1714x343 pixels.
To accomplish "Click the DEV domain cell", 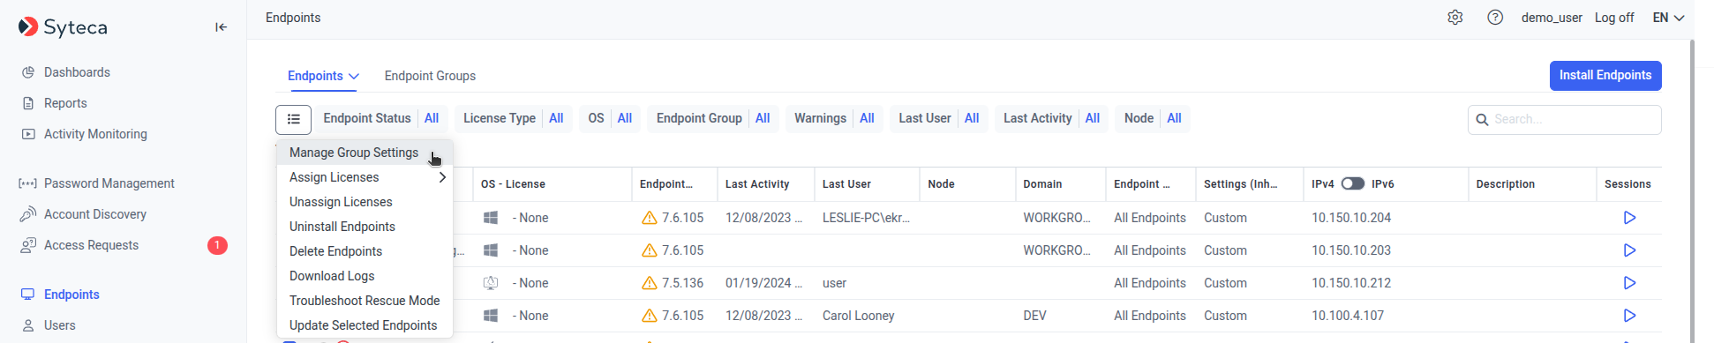I will [1034, 316].
